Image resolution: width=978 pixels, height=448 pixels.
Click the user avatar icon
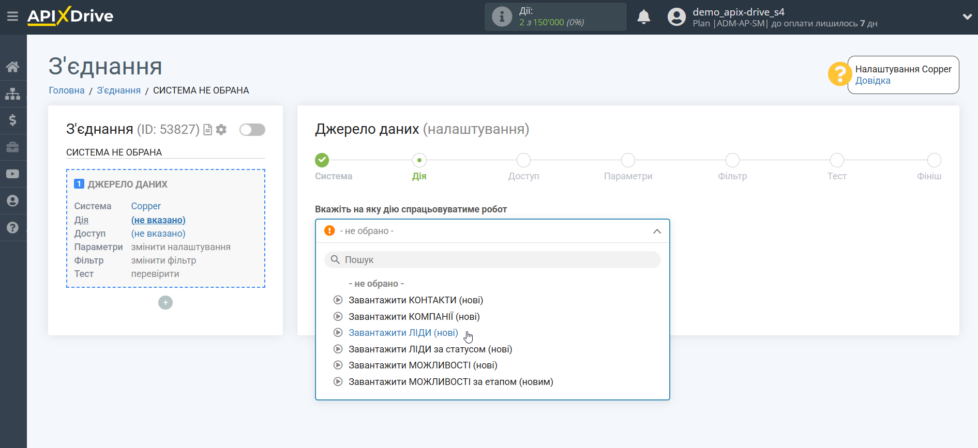coord(676,17)
